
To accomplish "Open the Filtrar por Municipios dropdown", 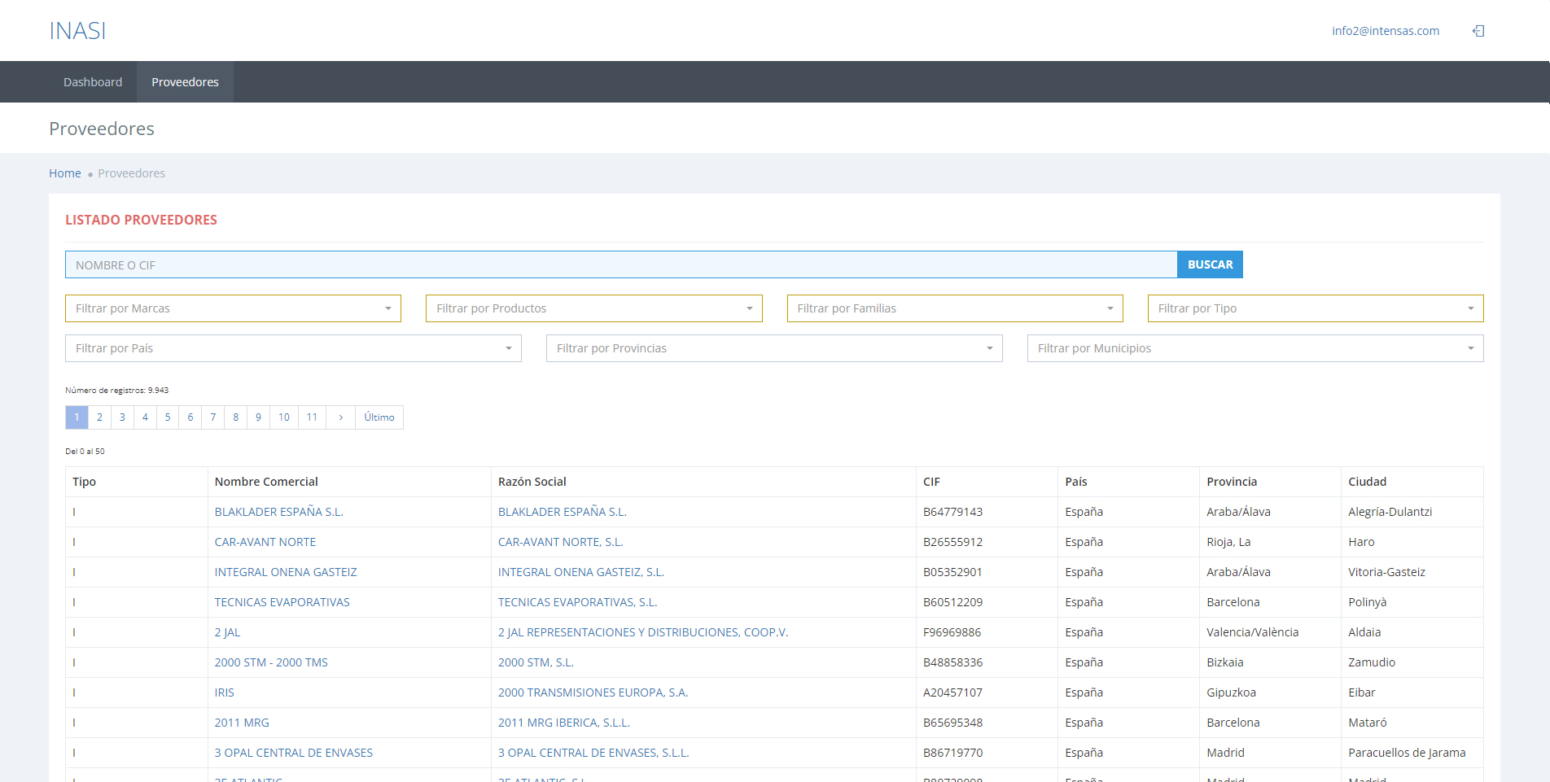I will (1254, 348).
